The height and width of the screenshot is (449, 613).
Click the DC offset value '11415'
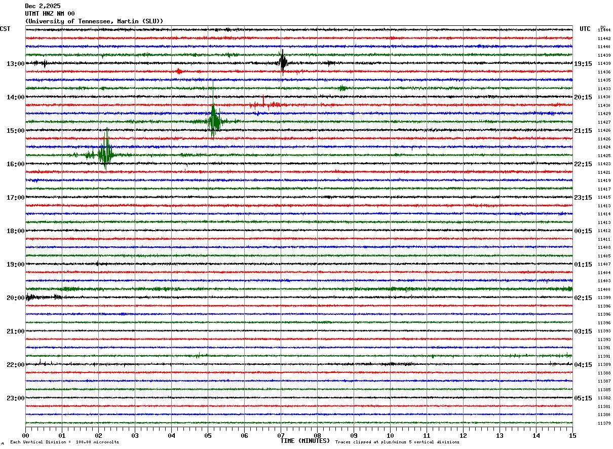(x=604, y=197)
